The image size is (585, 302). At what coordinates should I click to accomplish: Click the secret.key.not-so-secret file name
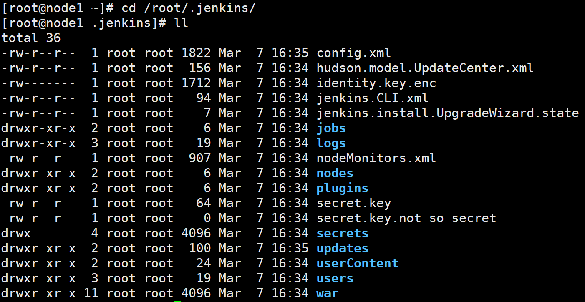[406, 218]
